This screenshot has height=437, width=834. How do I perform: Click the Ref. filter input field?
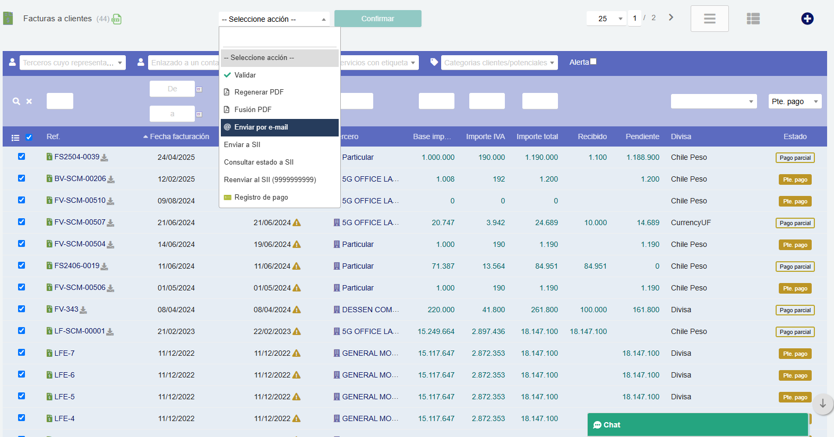pyautogui.click(x=59, y=101)
